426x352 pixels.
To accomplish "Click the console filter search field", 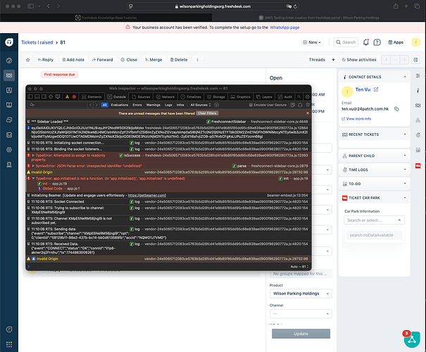I will pyautogui.click(x=57, y=105).
